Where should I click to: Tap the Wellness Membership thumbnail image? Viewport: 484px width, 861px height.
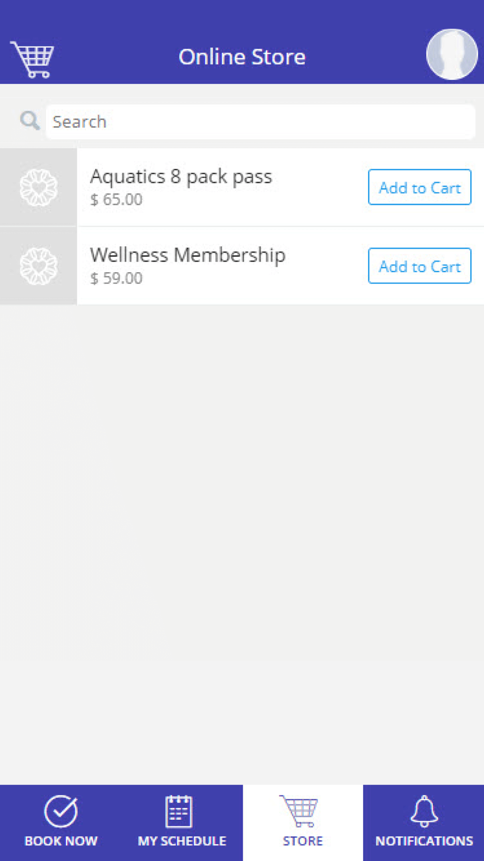click(x=38, y=266)
